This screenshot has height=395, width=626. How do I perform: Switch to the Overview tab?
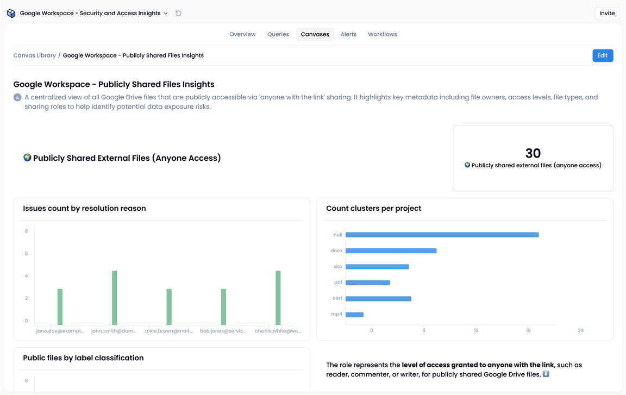coord(242,34)
